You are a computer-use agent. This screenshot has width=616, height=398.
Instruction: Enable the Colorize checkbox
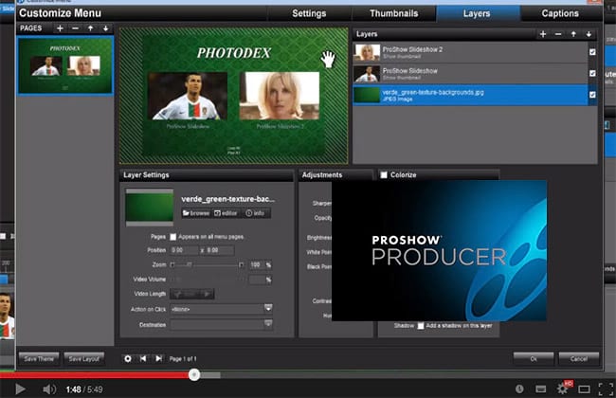click(x=384, y=175)
